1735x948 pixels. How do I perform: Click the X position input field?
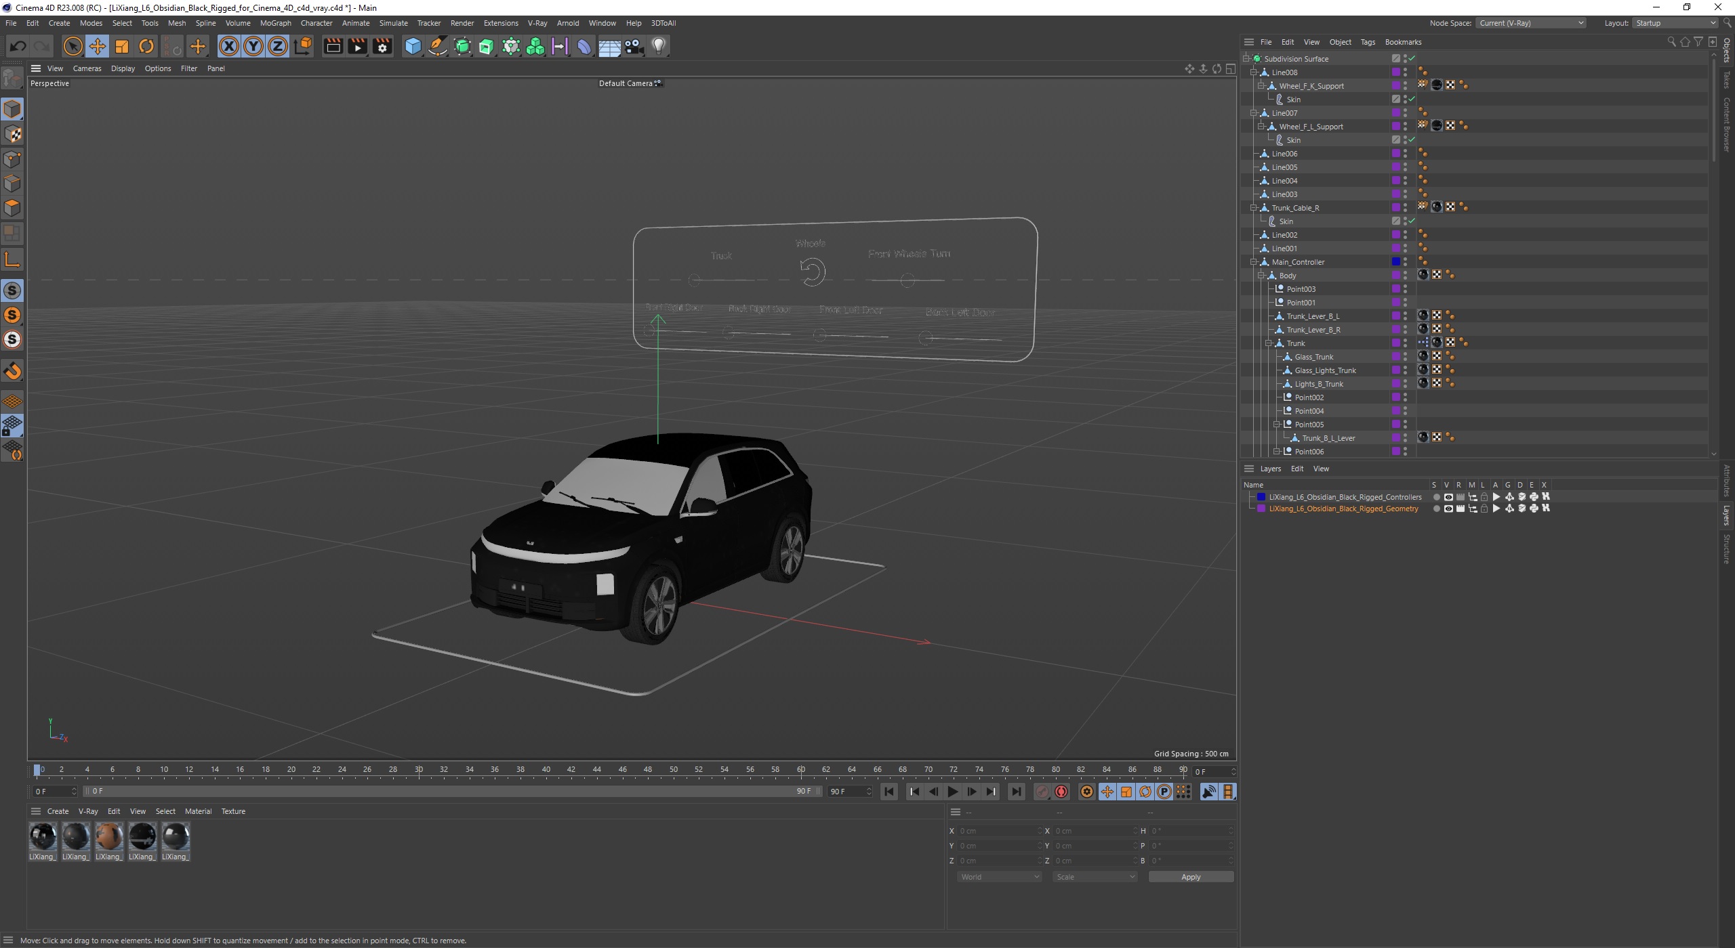point(998,831)
